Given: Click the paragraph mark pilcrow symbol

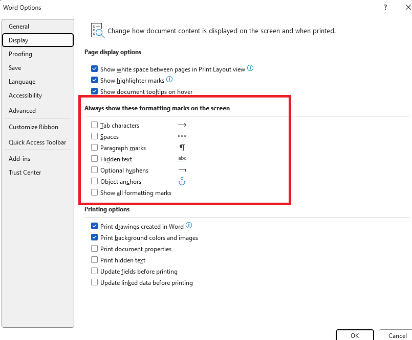Looking at the screenshot, I should coord(182,148).
